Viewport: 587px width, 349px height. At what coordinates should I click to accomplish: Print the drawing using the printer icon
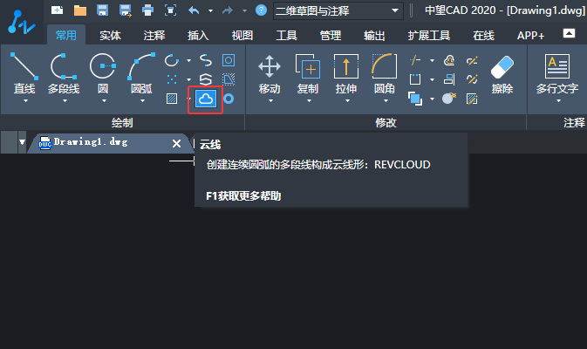click(x=147, y=10)
